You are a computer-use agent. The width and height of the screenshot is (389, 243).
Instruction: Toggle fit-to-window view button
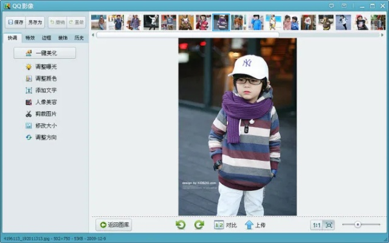329,225
